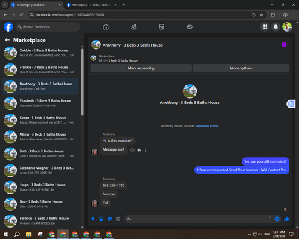This screenshot has width=299, height=239.
Task: Open the browser extensions puzzle icon
Action: coord(273,15)
